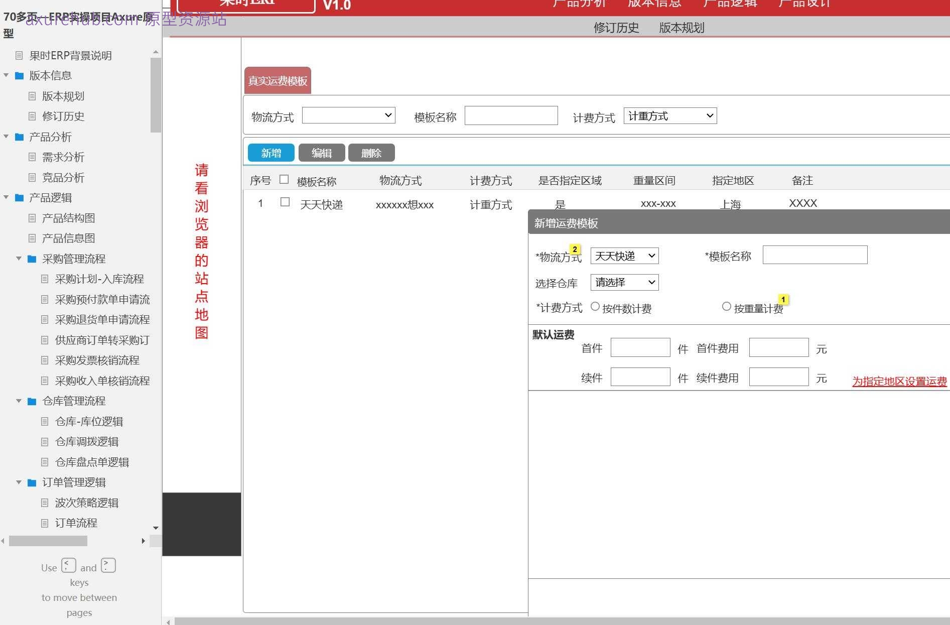
Task: Click page icon beside 竞品分析
Action: coord(32,178)
